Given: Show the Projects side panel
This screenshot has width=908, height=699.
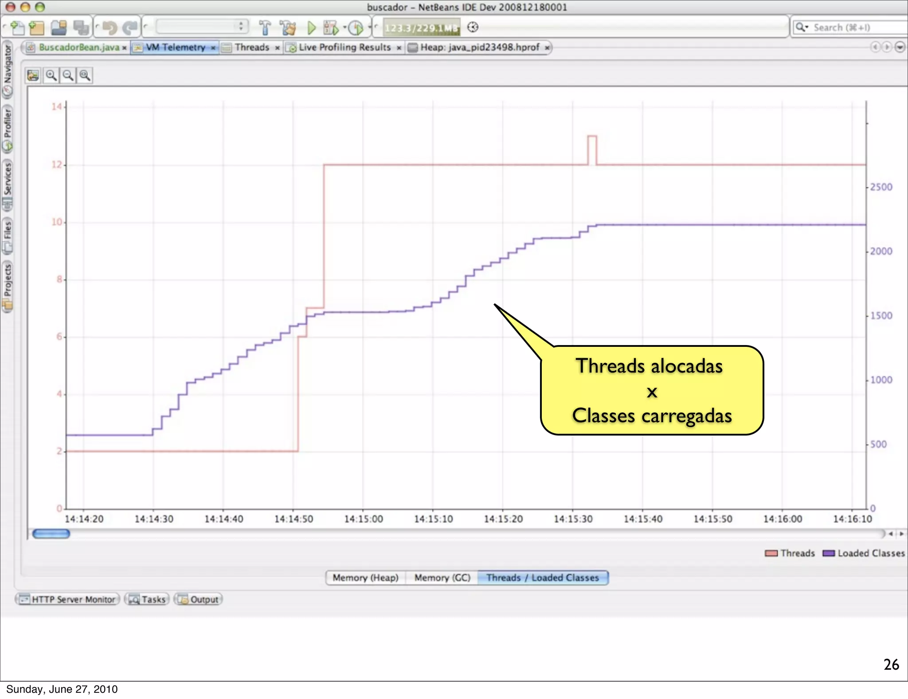Looking at the screenshot, I should [x=7, y=286].
